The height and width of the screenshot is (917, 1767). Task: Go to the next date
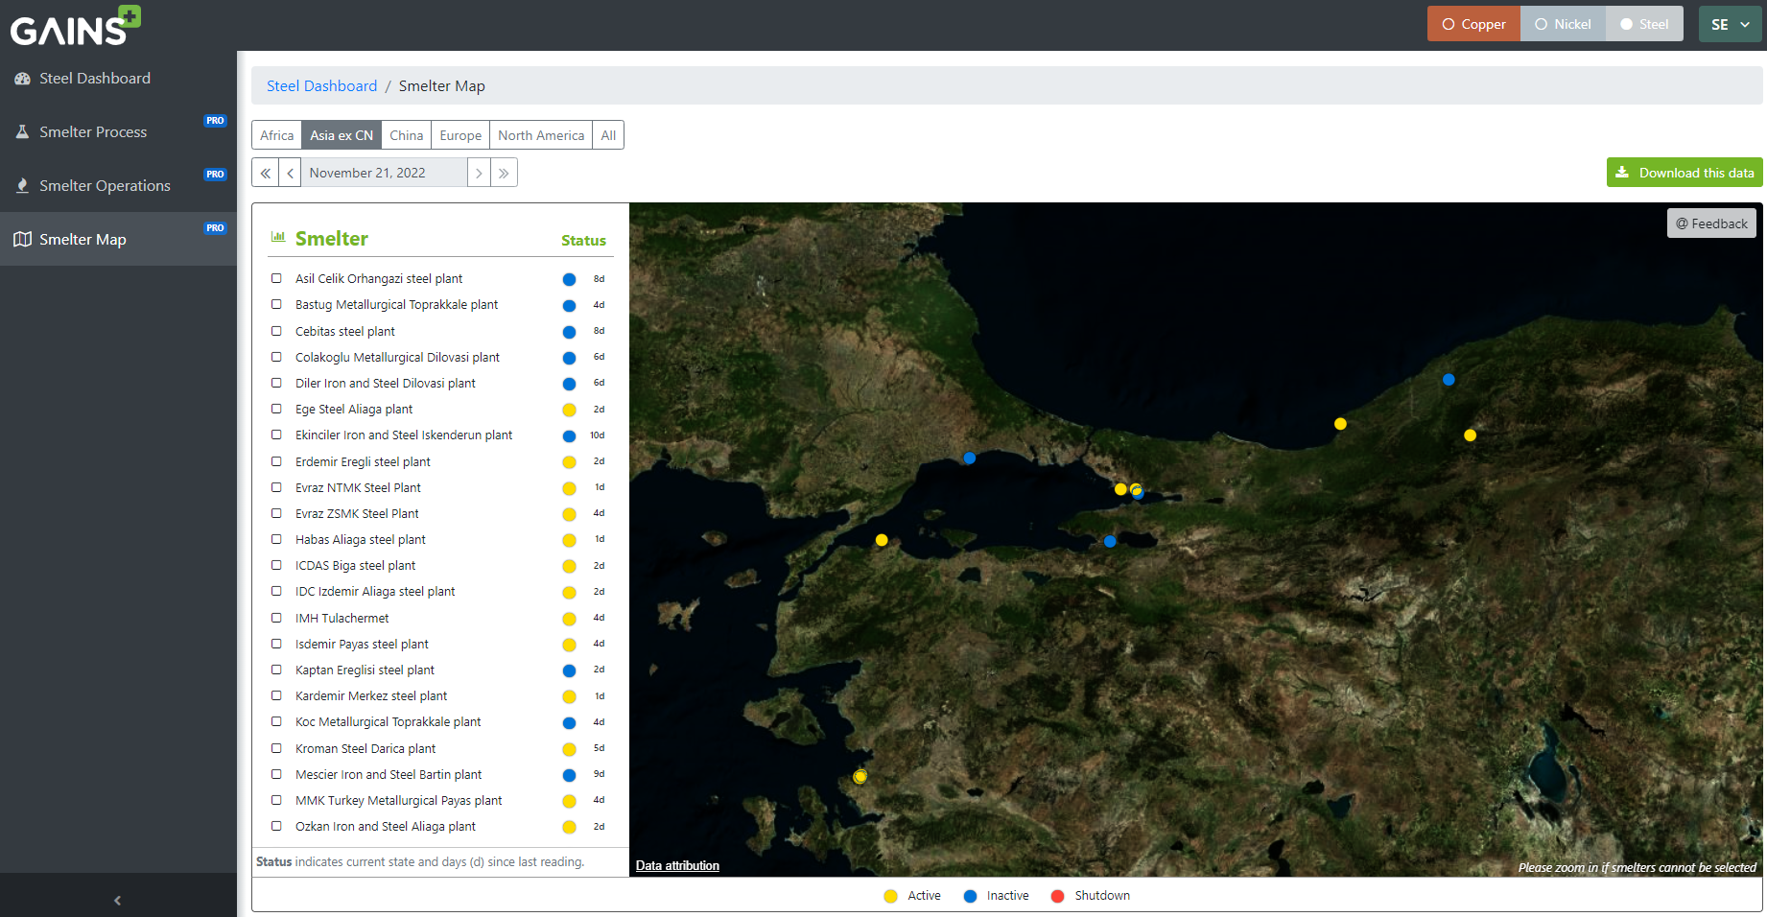pos(479,174)
